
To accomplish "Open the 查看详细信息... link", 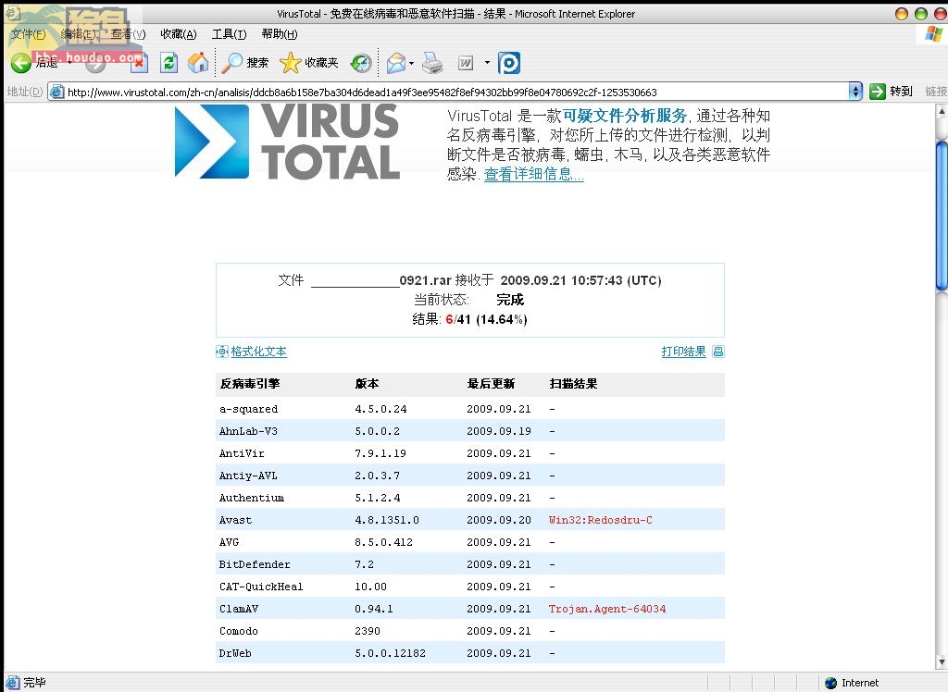I will (x=534, y=174).
